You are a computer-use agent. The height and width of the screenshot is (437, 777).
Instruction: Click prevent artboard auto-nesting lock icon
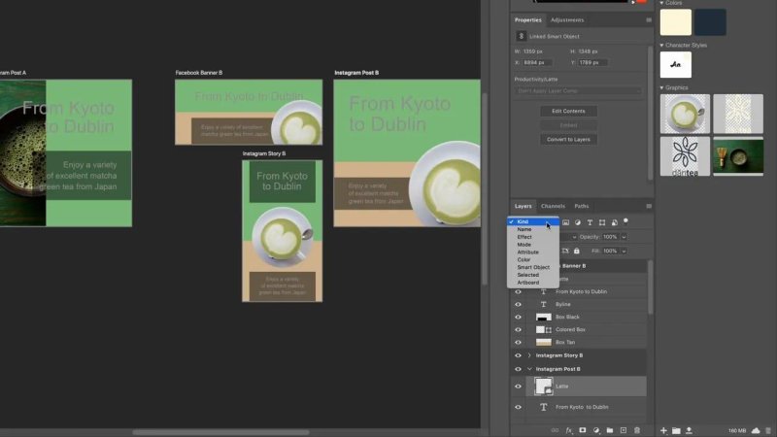click(565, 251)
